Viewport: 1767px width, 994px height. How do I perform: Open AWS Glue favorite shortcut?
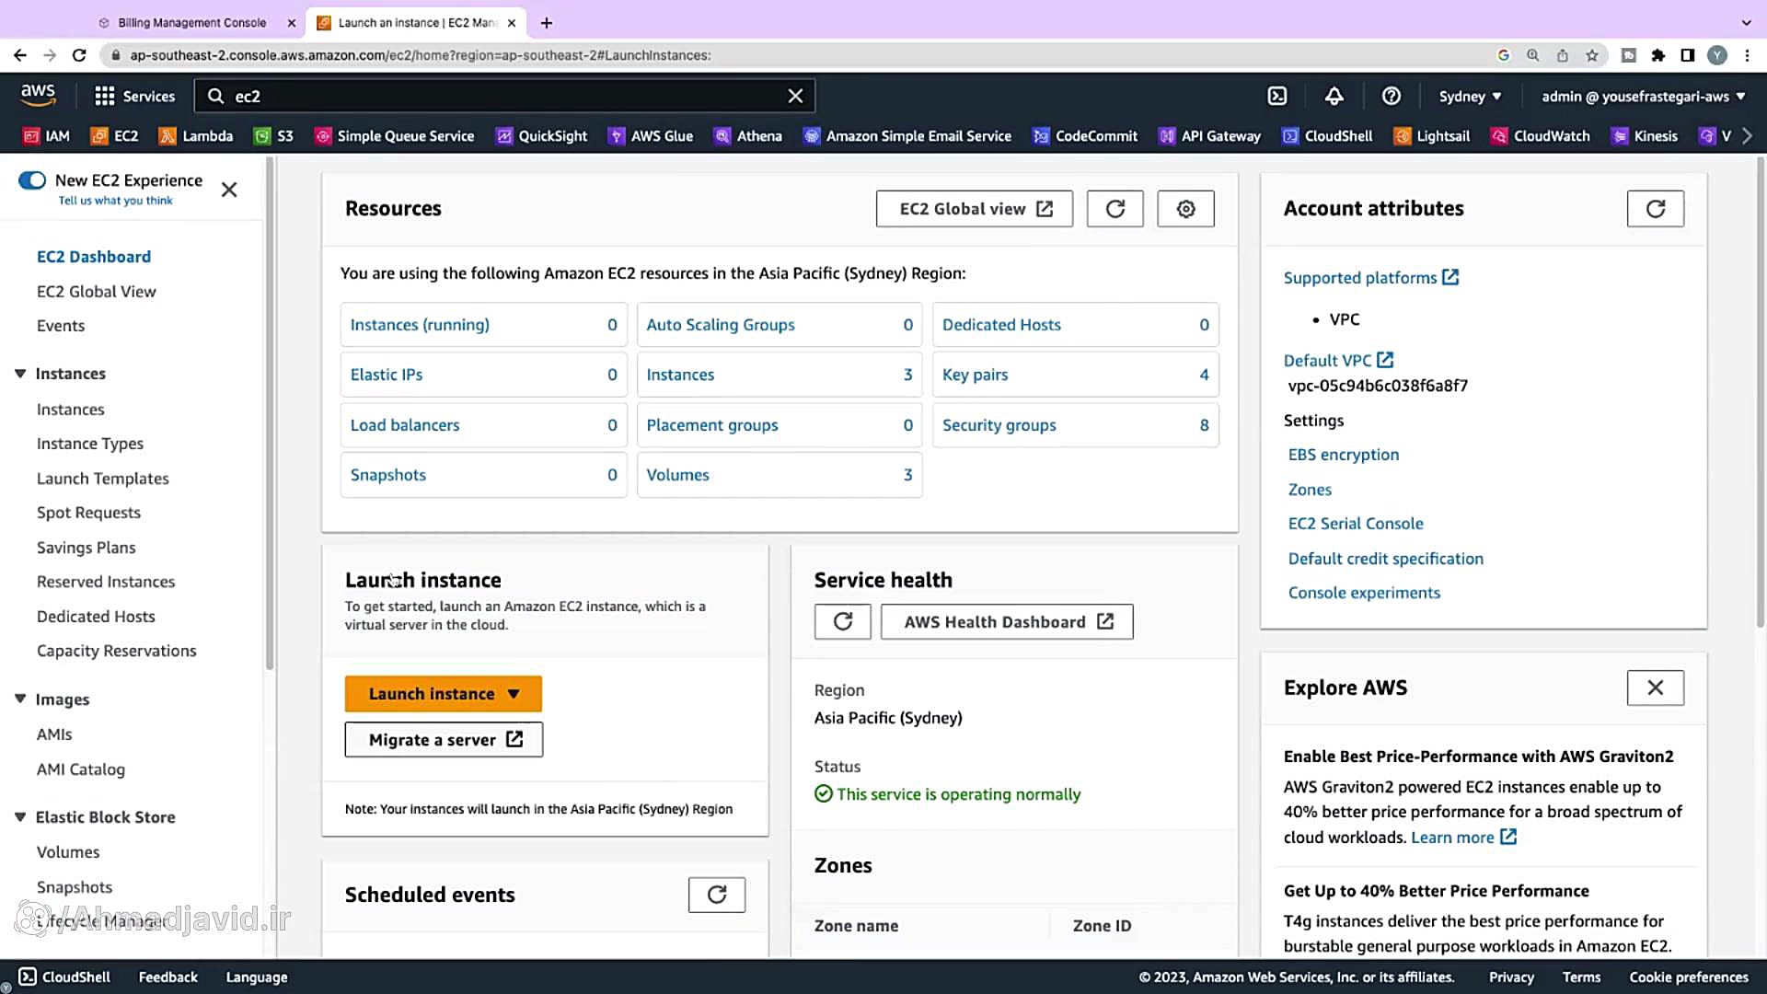click(x=651, y=136)
